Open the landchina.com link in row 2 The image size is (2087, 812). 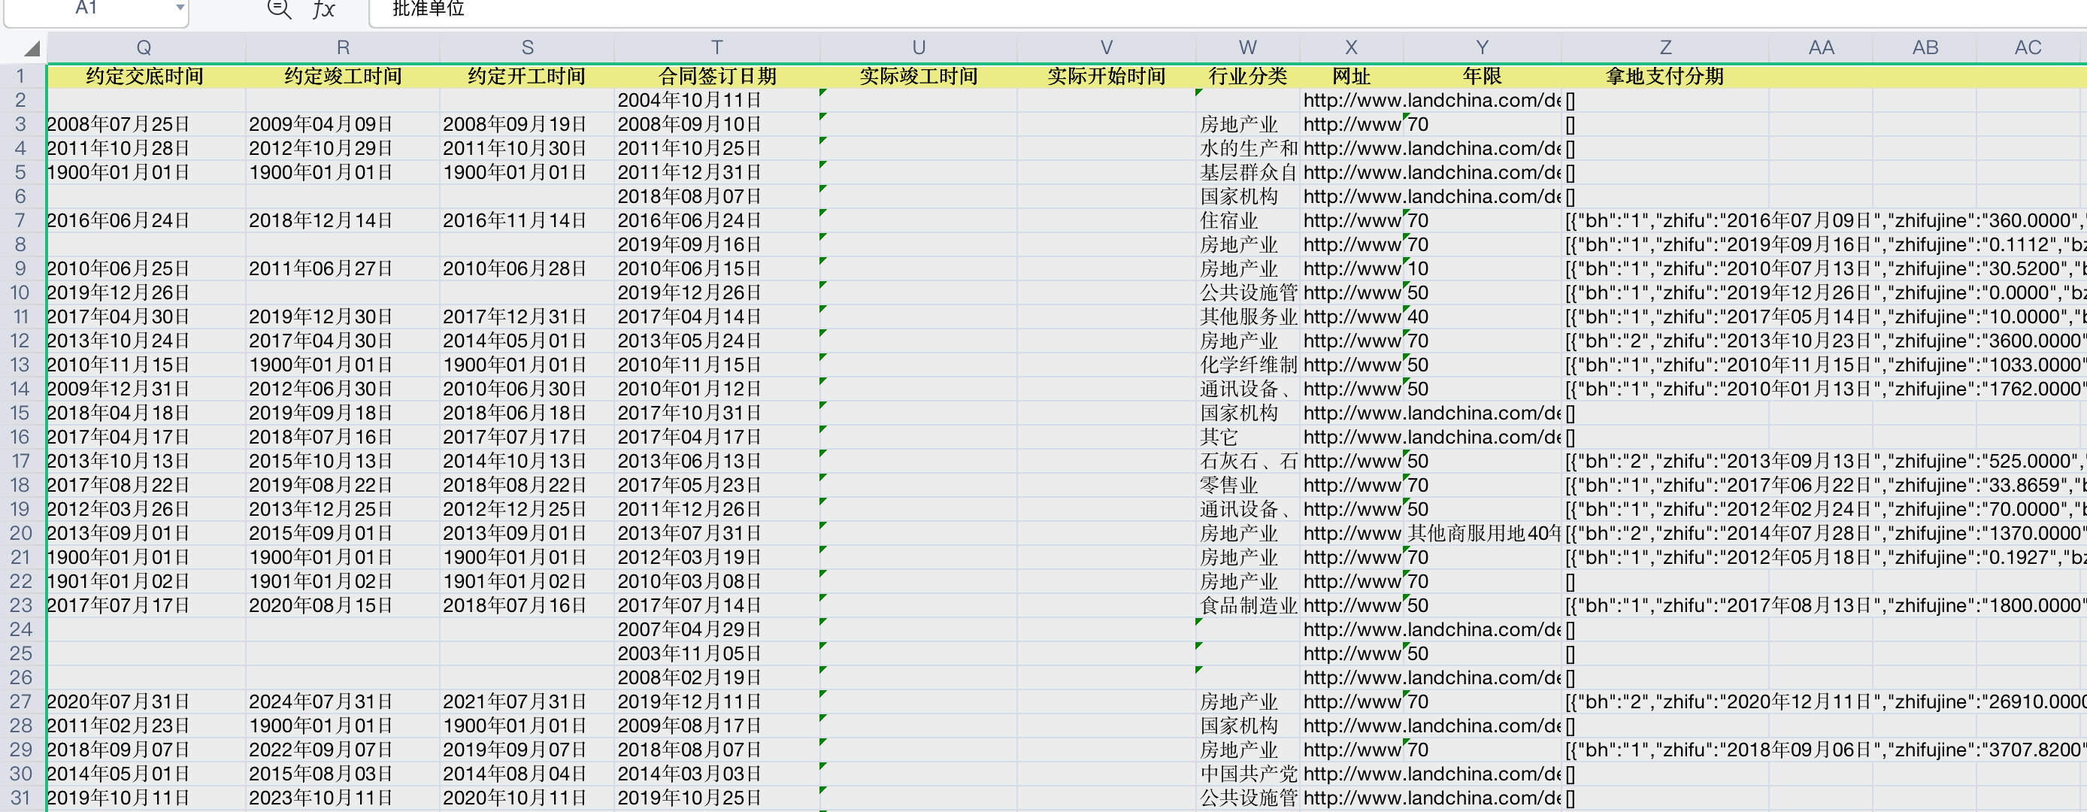pos(1431,101)
